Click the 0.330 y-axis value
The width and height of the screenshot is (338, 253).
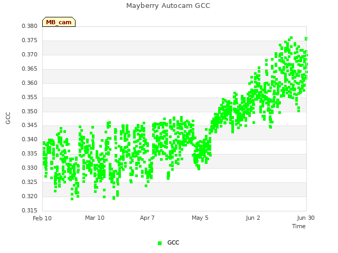[30, 168]
